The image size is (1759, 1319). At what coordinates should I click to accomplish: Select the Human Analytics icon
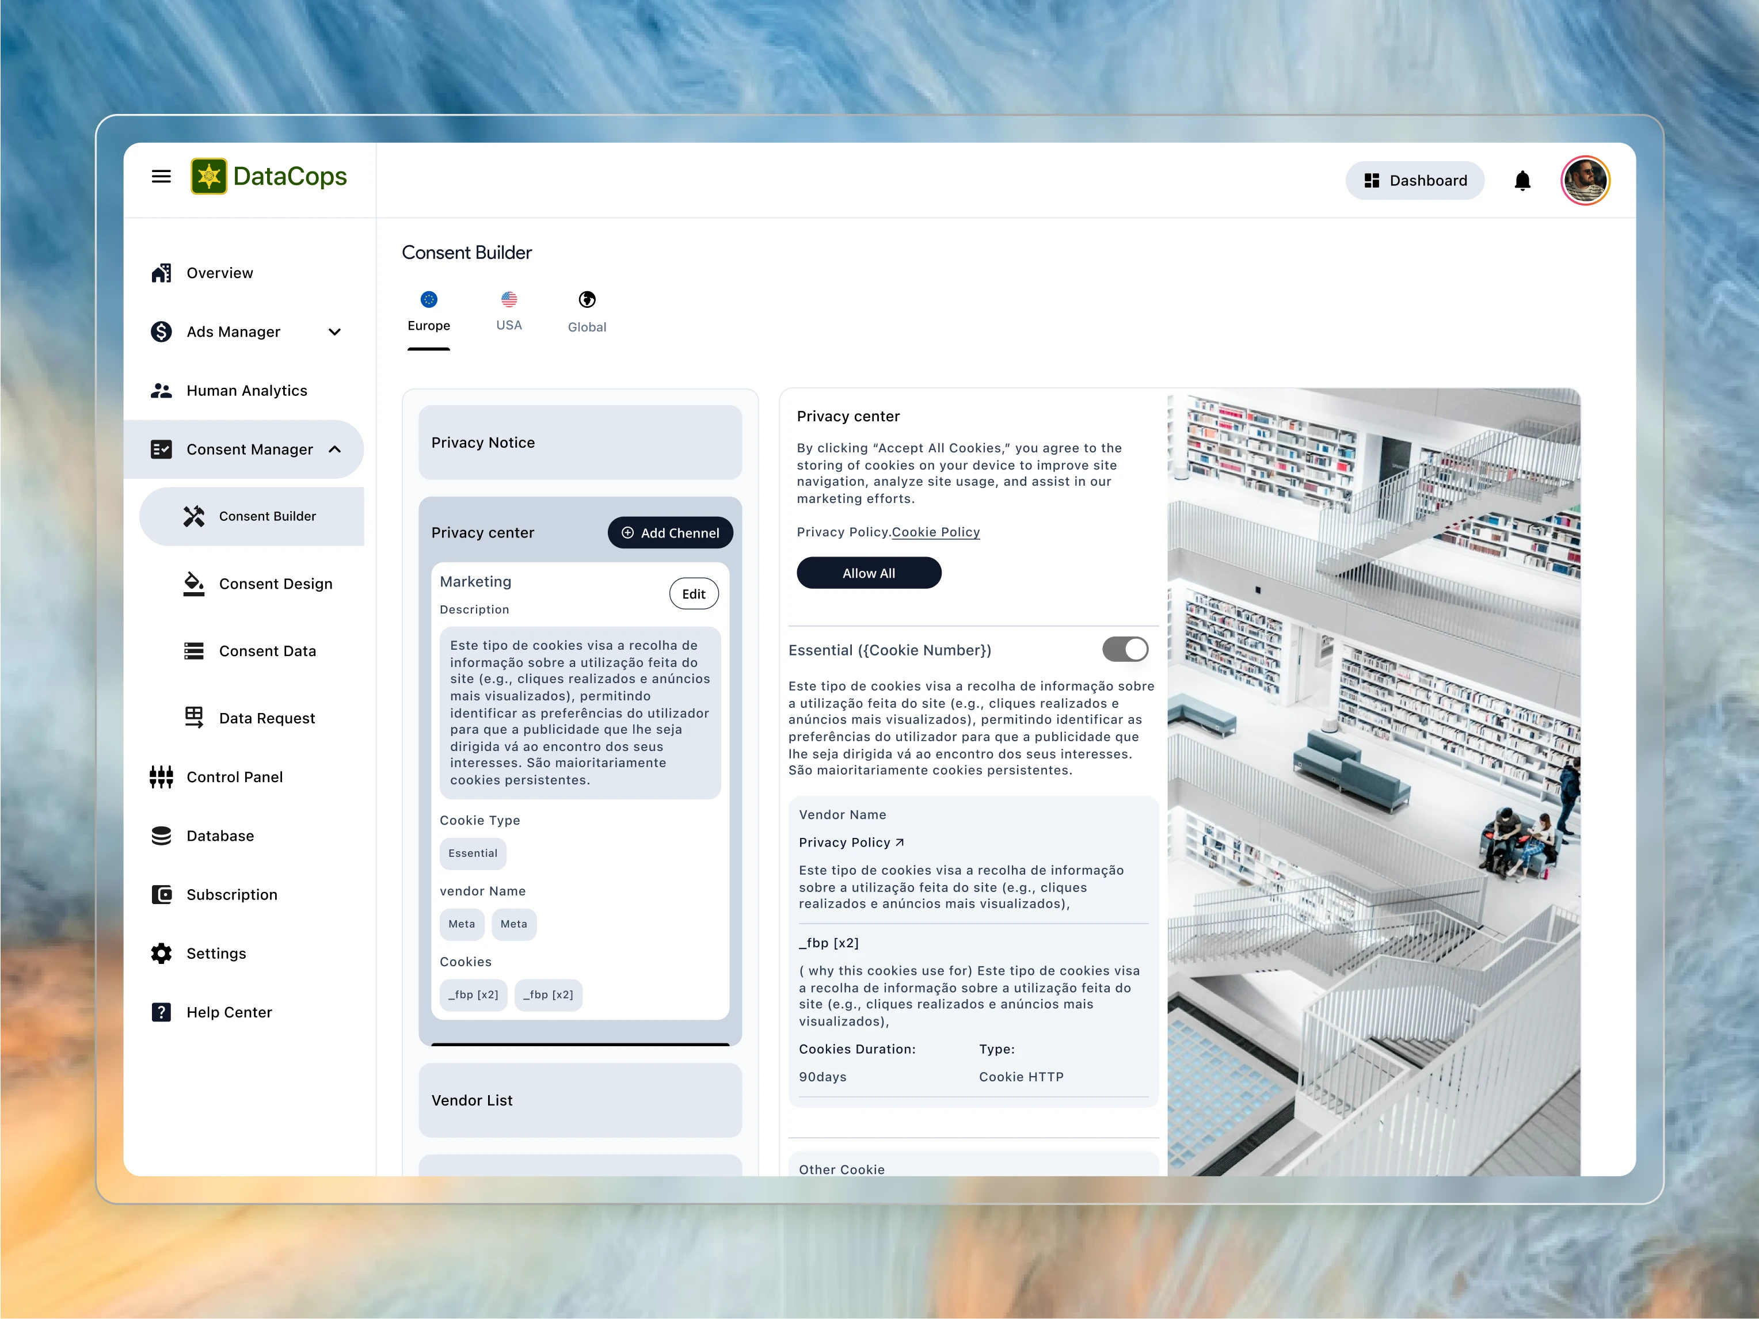coord(161,390)
